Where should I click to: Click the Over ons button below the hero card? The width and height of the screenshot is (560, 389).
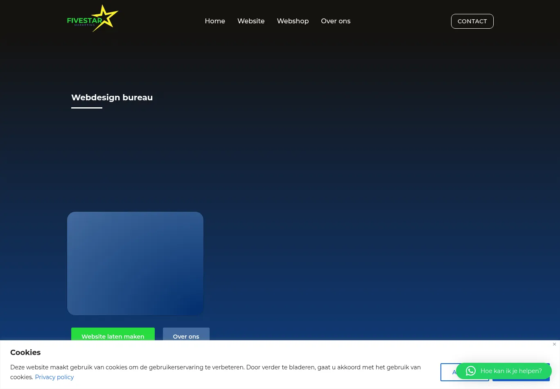pos(186,335)
